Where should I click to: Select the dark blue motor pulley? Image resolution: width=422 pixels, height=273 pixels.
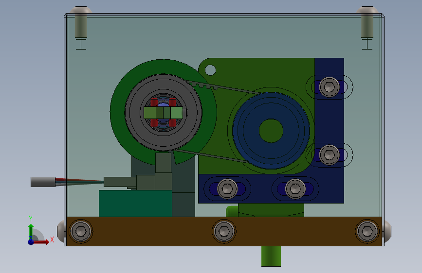coord(271,131)
